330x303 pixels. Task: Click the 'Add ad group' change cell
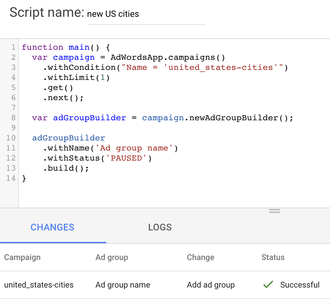211,285
